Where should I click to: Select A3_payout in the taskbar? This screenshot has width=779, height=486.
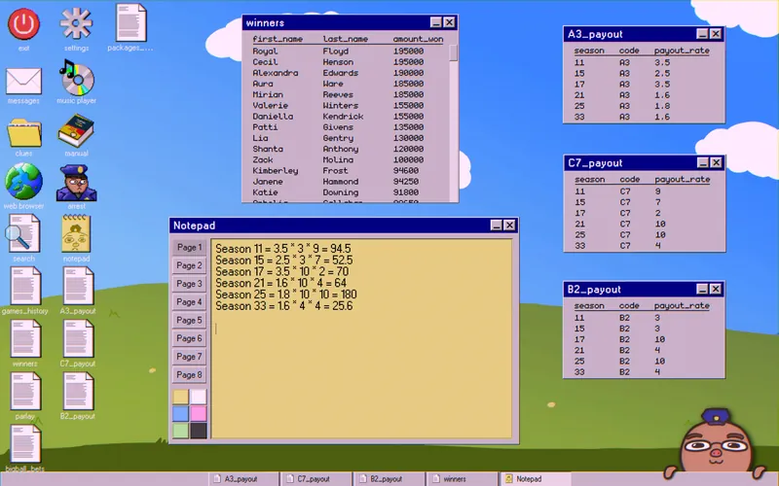pyautogui.click(x=243, y=479)
